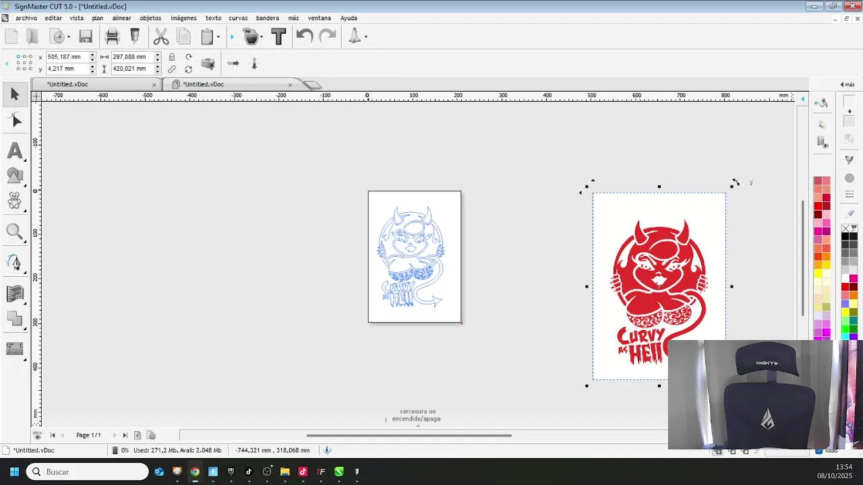Image resolution: width=863 pixels, height=485 pixels.
Task: Save the document with the floppy icon
Action: pyautogui.click(x=86, y=36)
